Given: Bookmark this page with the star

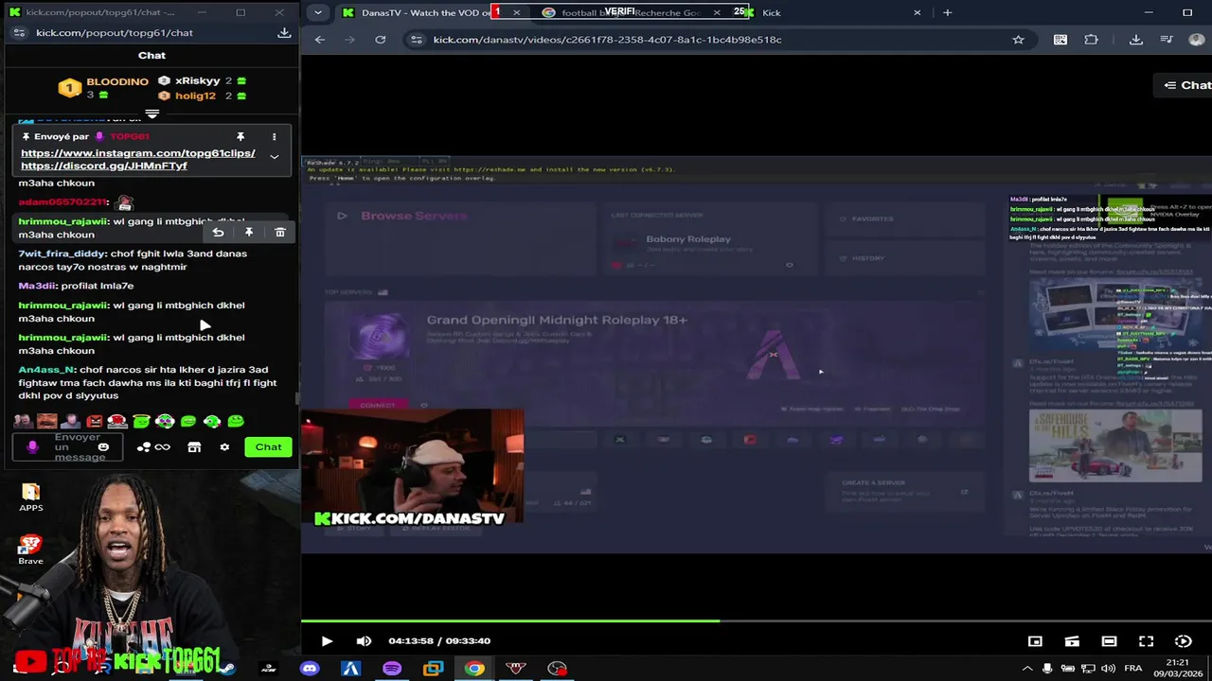Looking at the screenshot, I should pos(1018,40).
